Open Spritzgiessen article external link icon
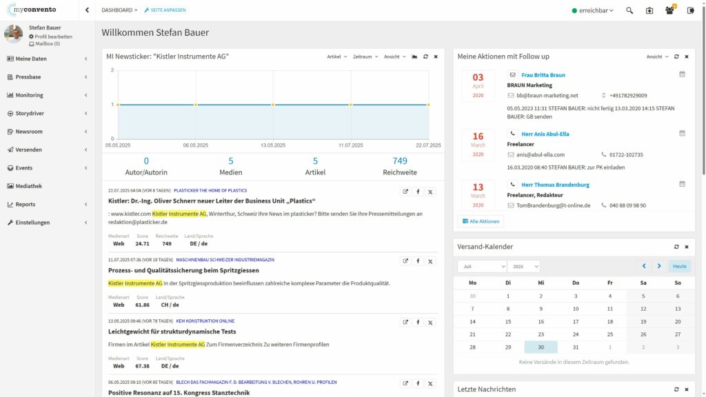Screen dimensions: 706x397 tap(405, 261)
